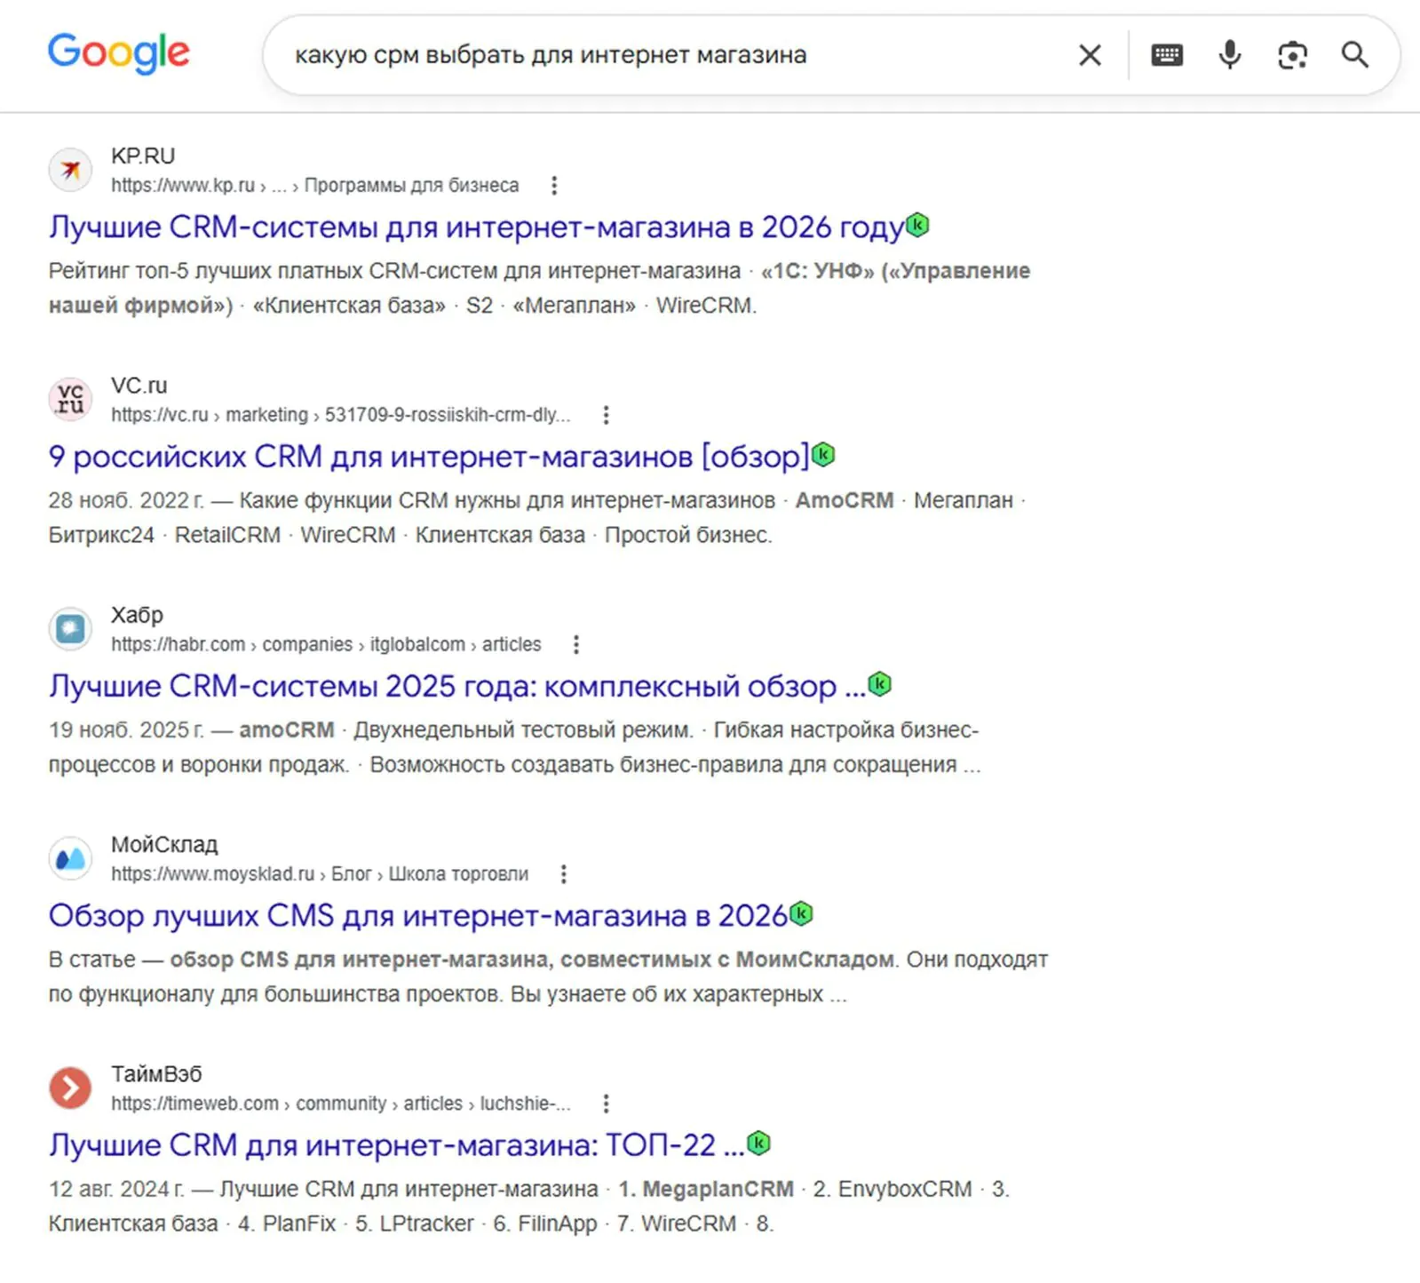
Task: Click the Хабр site name
Action: 137,615
